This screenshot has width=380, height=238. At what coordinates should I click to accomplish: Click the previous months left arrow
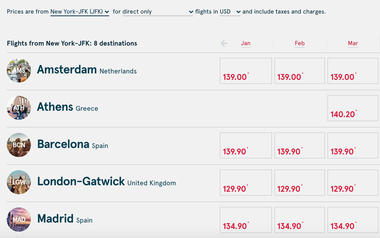click(x=224, y=43)
